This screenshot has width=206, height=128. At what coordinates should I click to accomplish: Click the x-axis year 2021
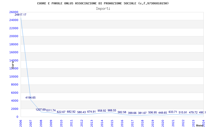pyautogui.click(x=173, y=123)
